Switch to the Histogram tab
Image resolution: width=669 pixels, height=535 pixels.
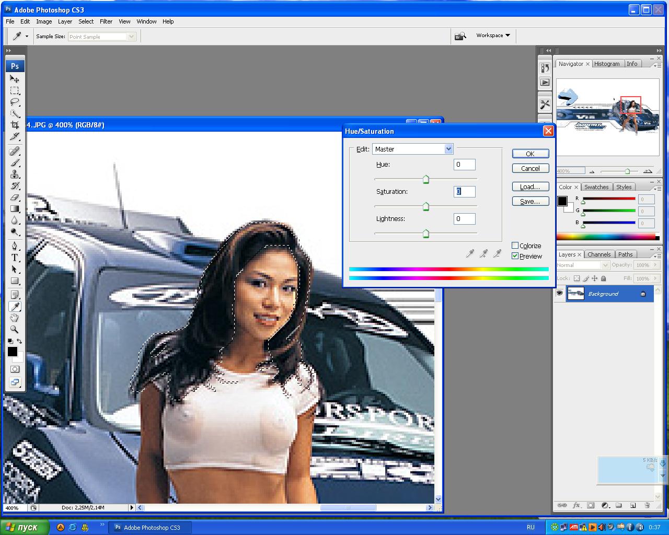tap(607, 64)
